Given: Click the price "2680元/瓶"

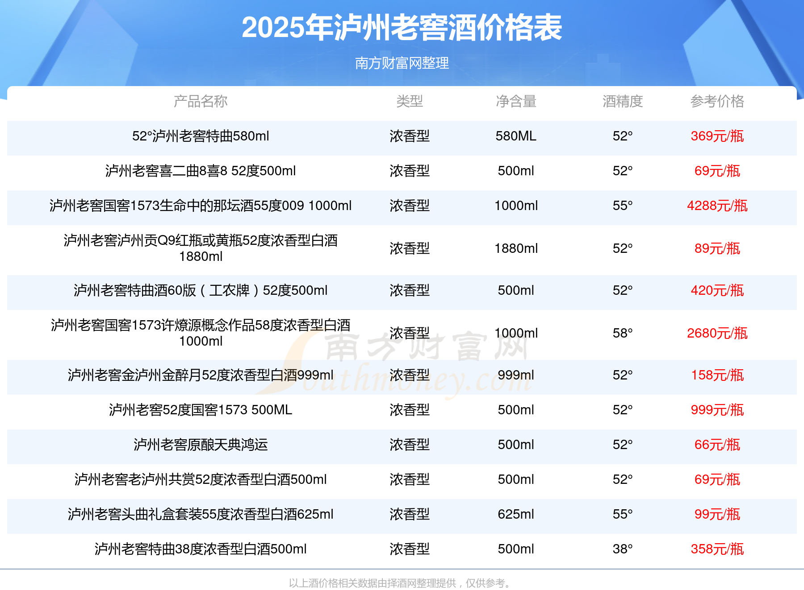Looking at the screenshot, I should tap(717, 333).
